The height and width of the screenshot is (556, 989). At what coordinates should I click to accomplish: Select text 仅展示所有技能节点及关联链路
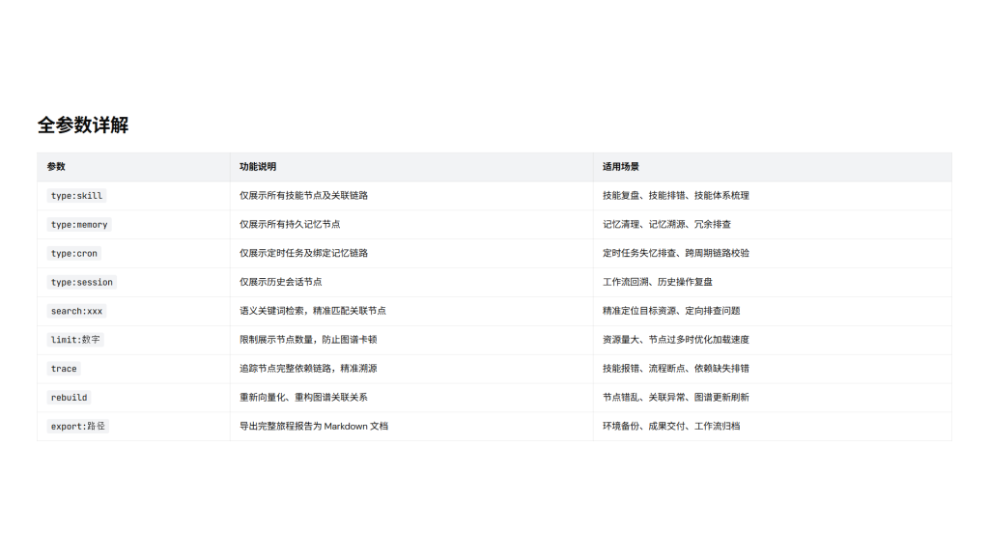coord(303,195)
